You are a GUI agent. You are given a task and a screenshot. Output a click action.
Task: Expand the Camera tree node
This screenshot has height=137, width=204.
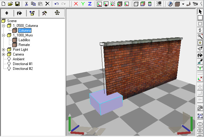[4, 54]
